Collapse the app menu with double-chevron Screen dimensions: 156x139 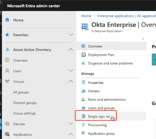143,39
